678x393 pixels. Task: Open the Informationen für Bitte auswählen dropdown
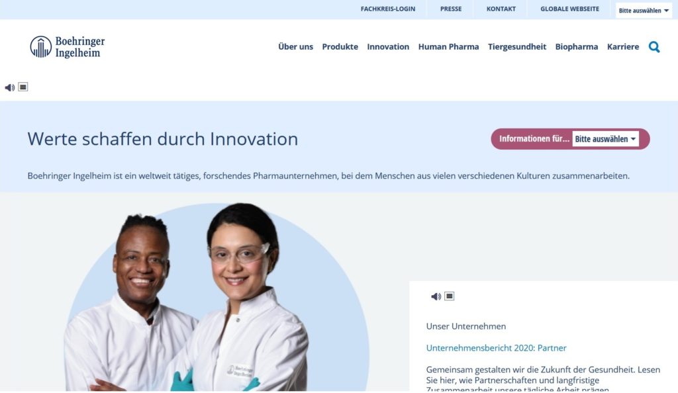[605, 139]
